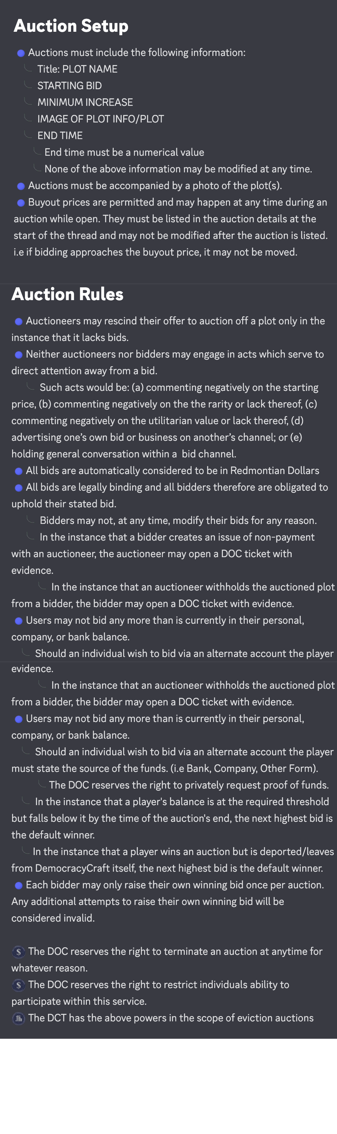
Task: Click the DCT building emoji icon
Action: click(19, 1018)
